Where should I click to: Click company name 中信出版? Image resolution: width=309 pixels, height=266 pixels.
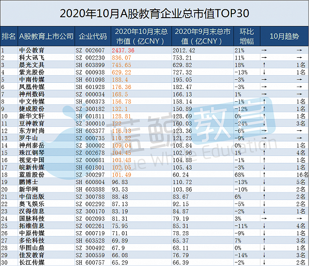(x=32, y=196)
